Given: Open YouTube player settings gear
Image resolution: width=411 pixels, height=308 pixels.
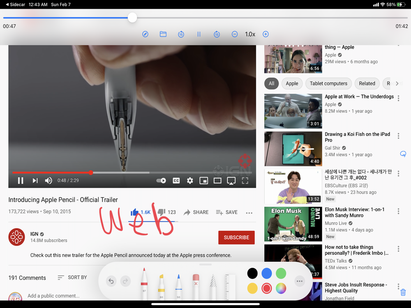Looking at the screenshot, I should click(x=190, y=180).
